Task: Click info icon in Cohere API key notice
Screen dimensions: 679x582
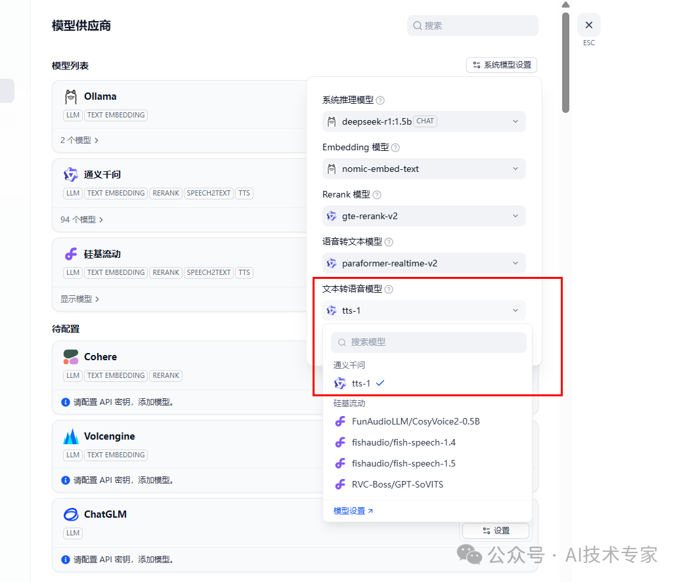Action: point(66,402)
